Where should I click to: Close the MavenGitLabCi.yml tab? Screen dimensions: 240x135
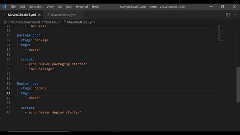click(x=39, y=15)
